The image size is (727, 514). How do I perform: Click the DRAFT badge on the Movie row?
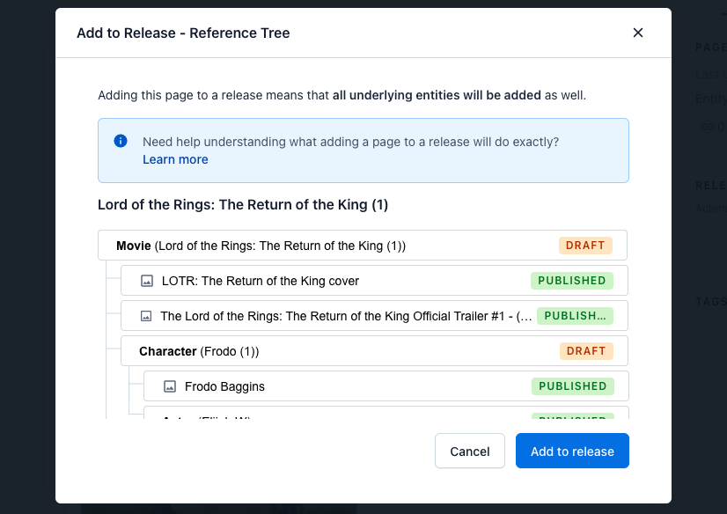pyautogui.click(x=585, y=246)
